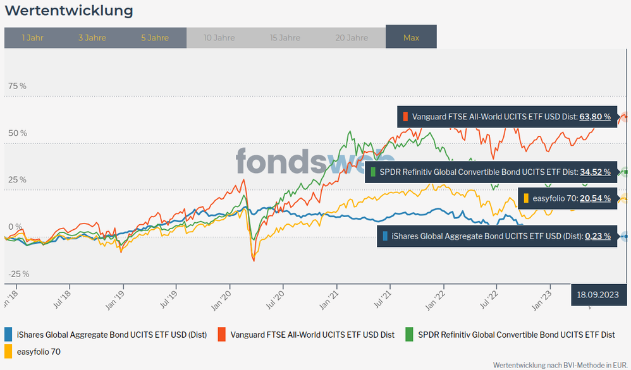Click the 10 Jahre period tab
The width and height of the screenshot is (631, 370).
click(x=219, y=38)
